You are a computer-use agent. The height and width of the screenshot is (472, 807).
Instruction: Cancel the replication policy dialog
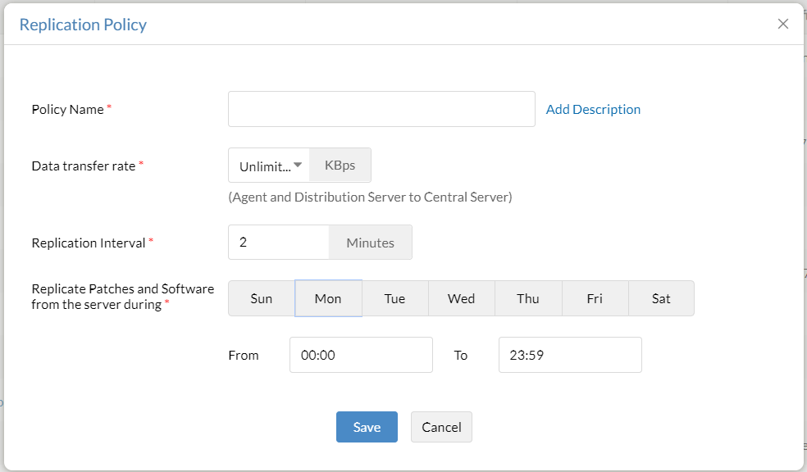[x=441, y=427]
